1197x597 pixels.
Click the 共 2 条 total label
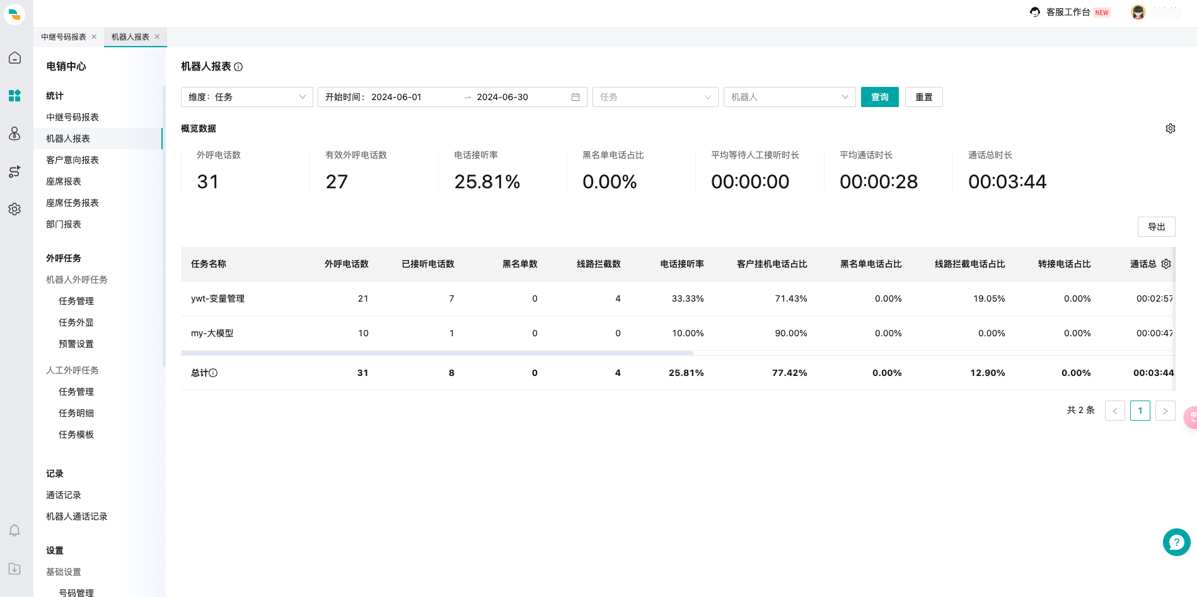pyautogui.click(x=1081, y=410)
